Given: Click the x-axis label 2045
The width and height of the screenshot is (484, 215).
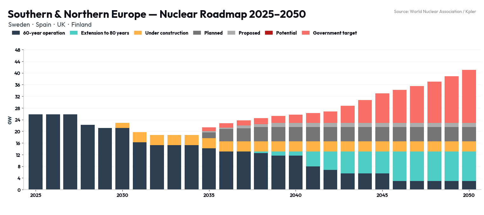Looking at the screenshot, I should pos(382,195).
